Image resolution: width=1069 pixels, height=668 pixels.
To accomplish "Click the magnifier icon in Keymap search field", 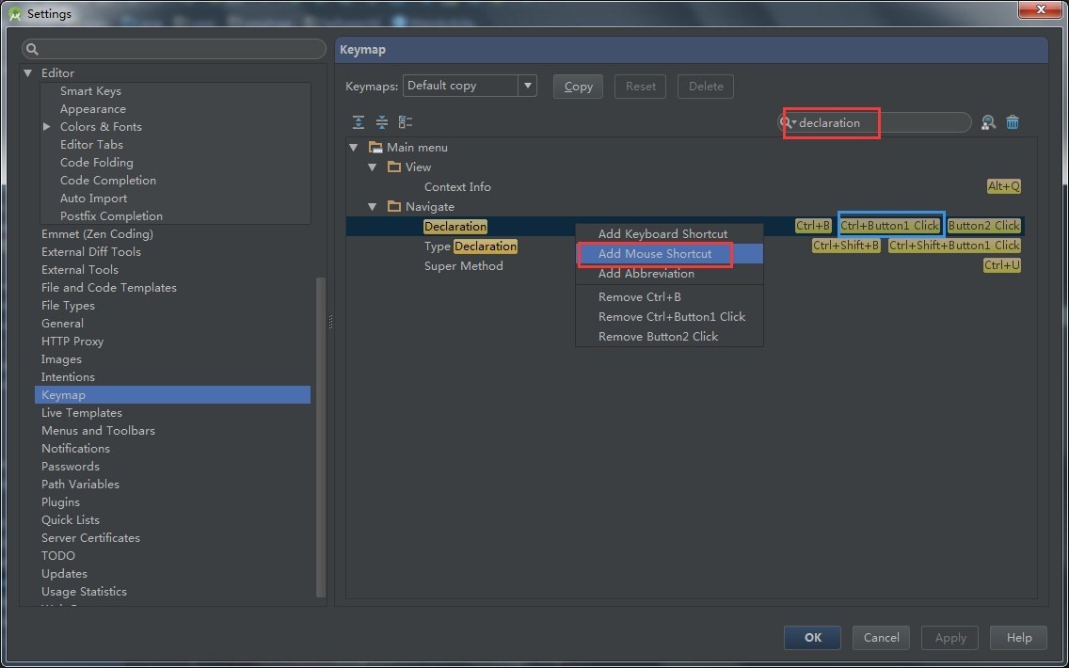I will click(x=787, y=122).
